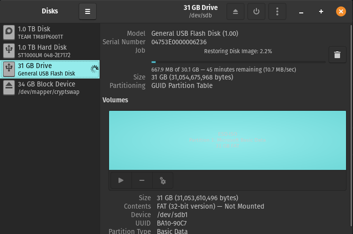
Task: Click the restore progress bar
Action: pos(238,62)
